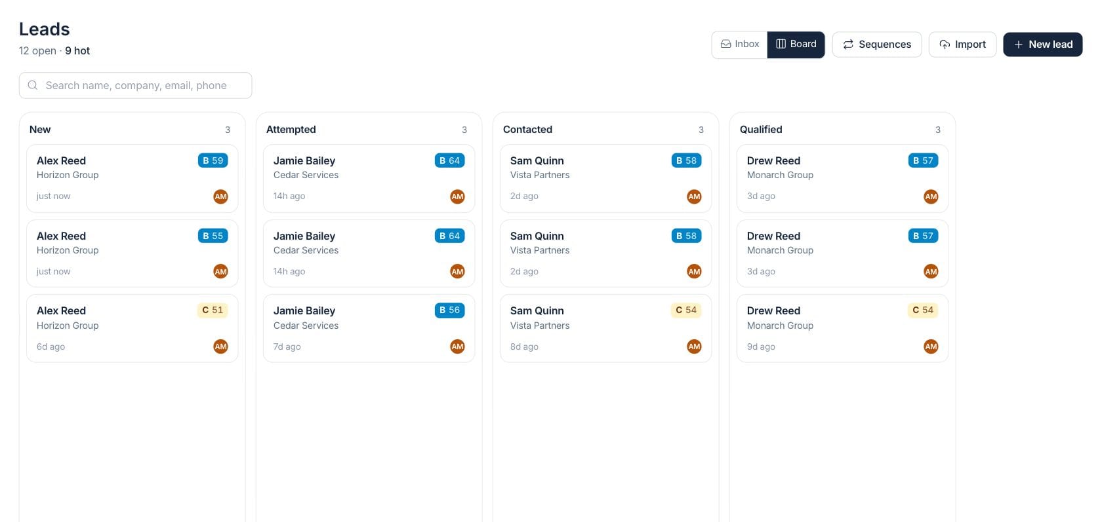This screenshot has height=522, width=1102.
Task: Click the AM avatar on the B 56 card
Action: pyautogui.click(x=458, y=346)
